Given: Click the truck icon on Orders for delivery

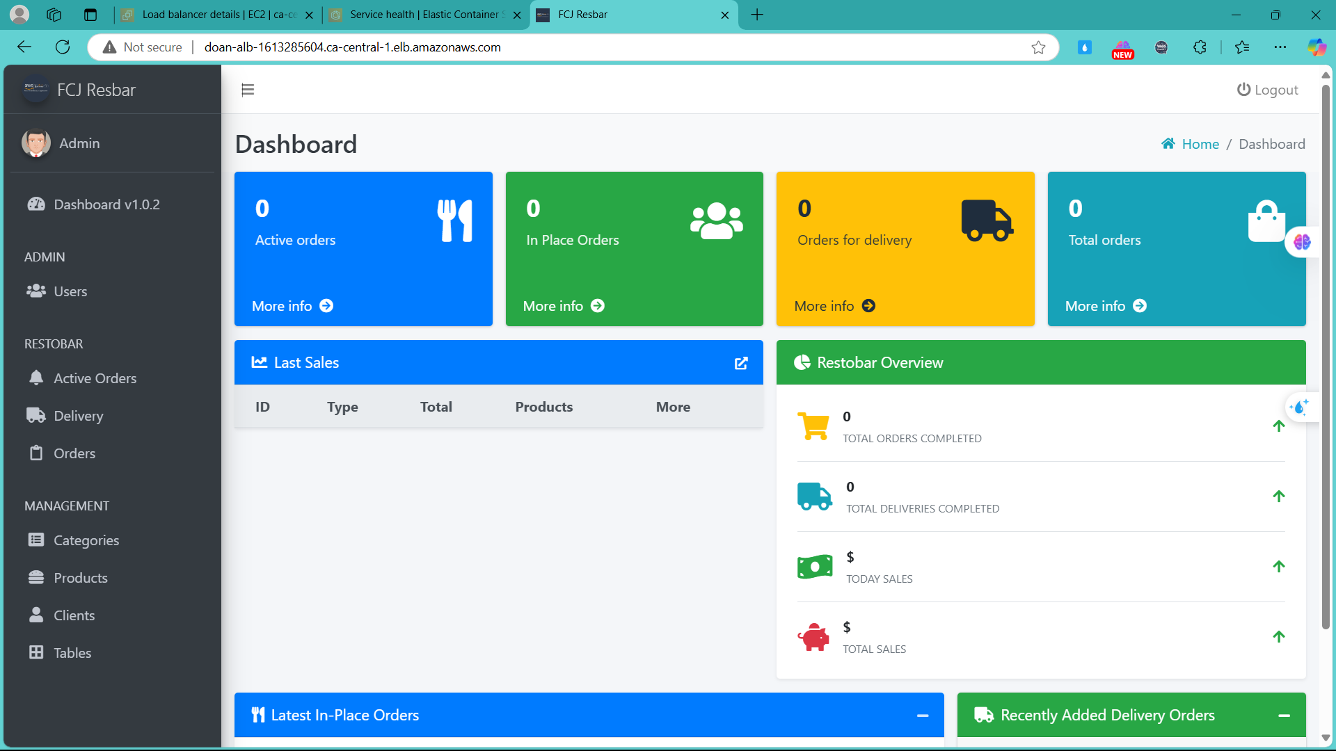Looking at the screenshot, I should [987, 220].
